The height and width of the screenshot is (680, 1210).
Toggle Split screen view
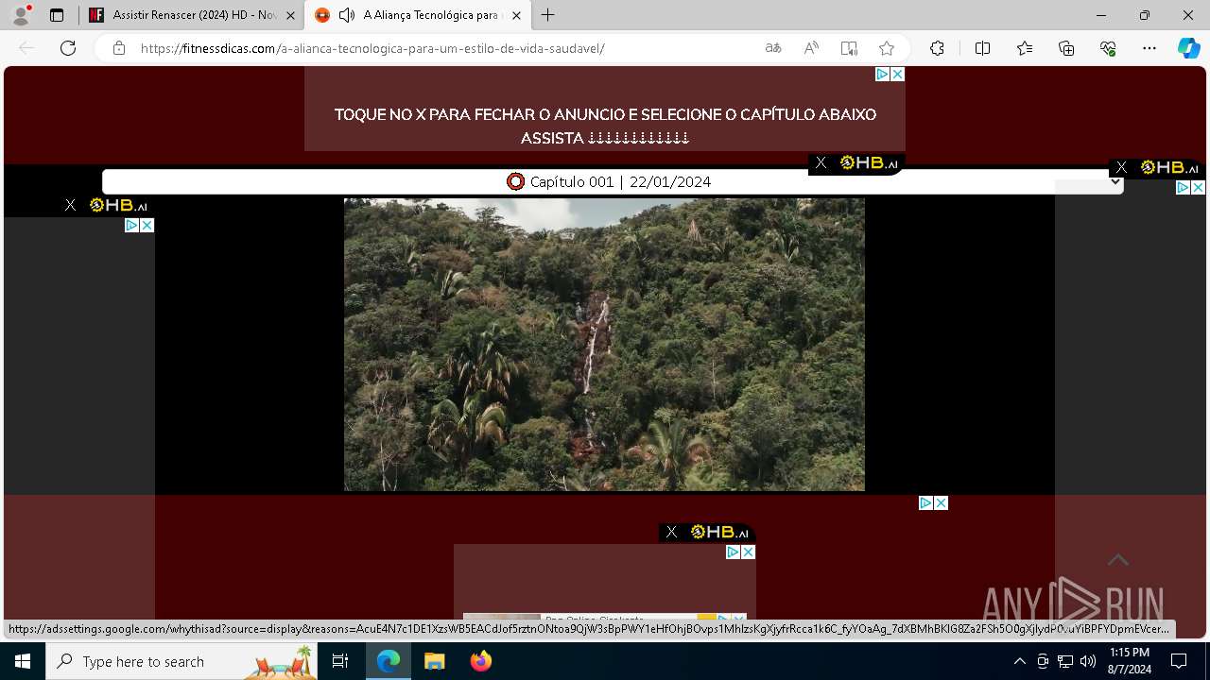982,48
